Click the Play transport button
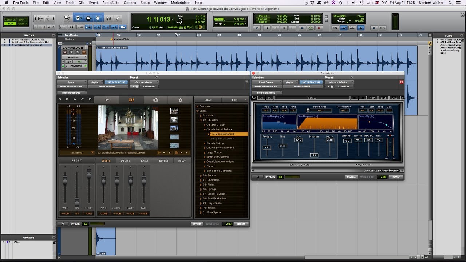The image size is (466, 262). (x=310, y=28)
